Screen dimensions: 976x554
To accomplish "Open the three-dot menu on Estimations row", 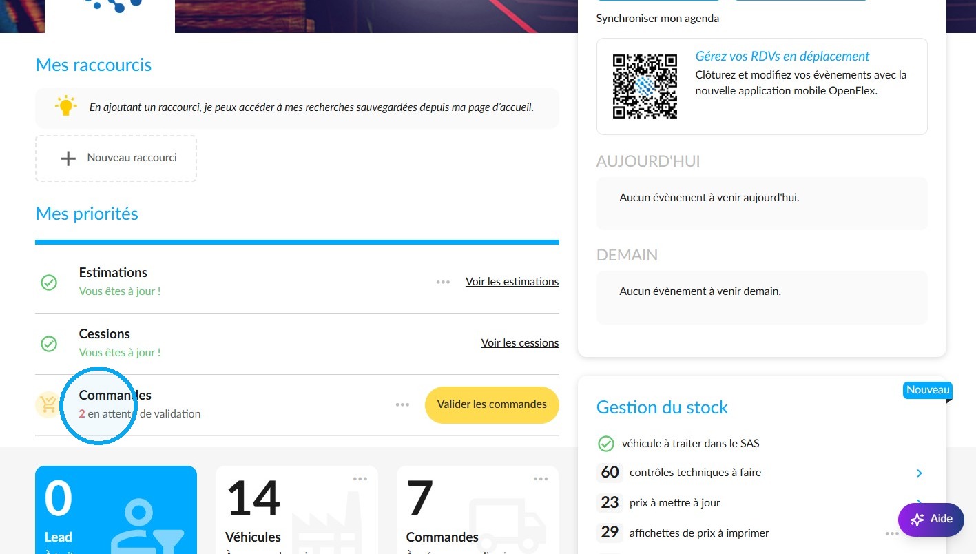I will [x=443, y=282].
